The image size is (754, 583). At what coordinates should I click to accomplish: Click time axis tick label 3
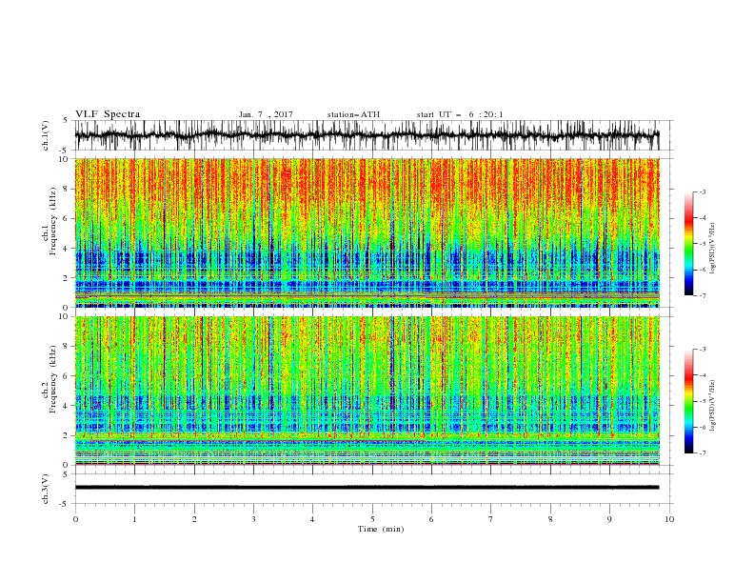coord(253,519)
